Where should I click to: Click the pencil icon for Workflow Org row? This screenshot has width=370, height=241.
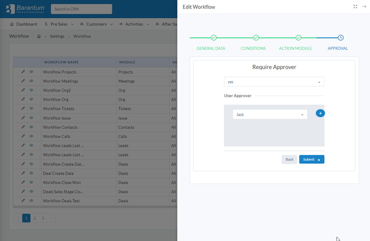tap(23, 99)
